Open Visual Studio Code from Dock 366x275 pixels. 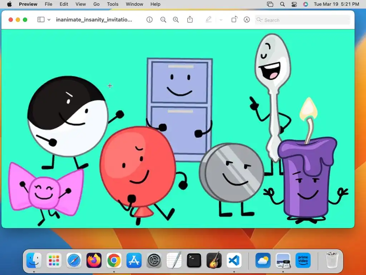tap(234, 260)
